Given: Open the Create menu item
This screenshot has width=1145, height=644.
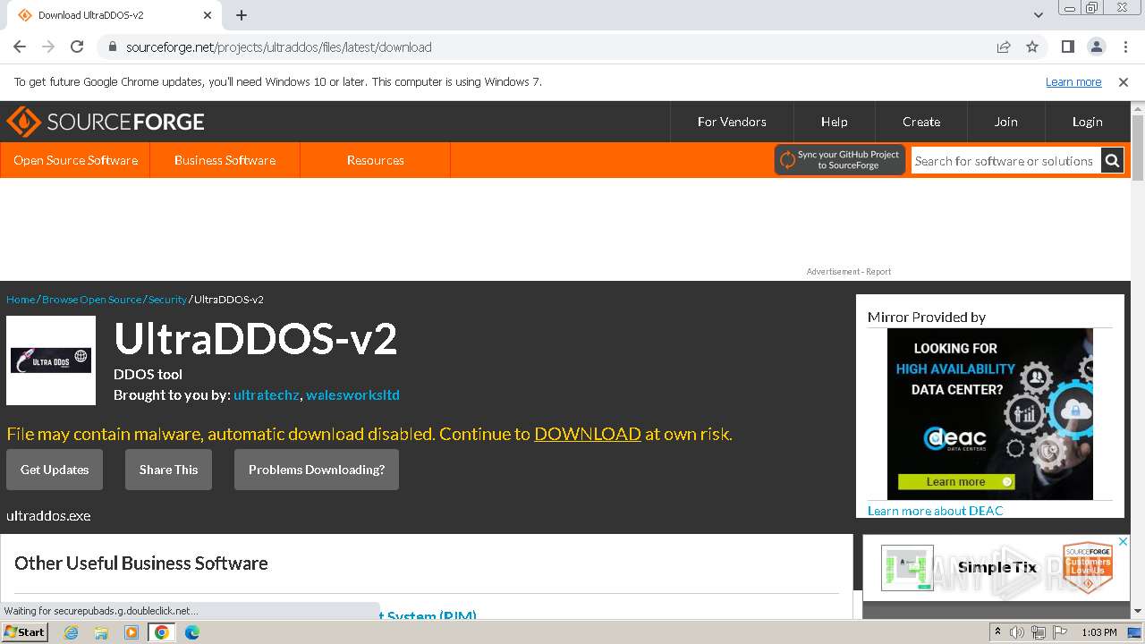Looking at the screenshot, I should tap(921, 122).
